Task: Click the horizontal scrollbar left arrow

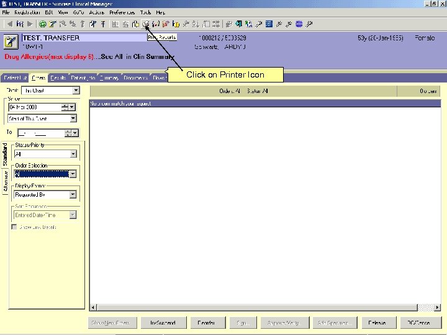Action: [x=93, y=307]
